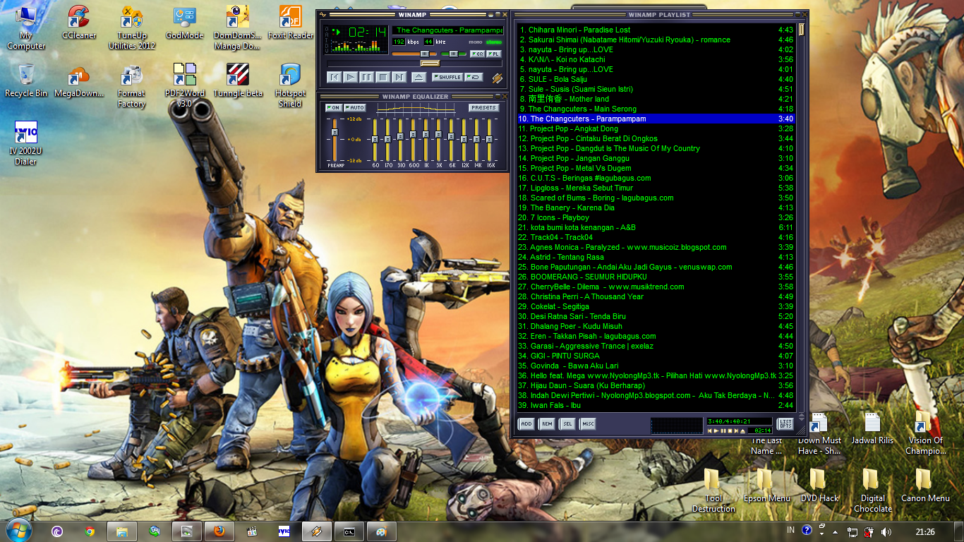964x542 pixels.
Task: Open GodMode desktop icon
Action: [184, 23]
